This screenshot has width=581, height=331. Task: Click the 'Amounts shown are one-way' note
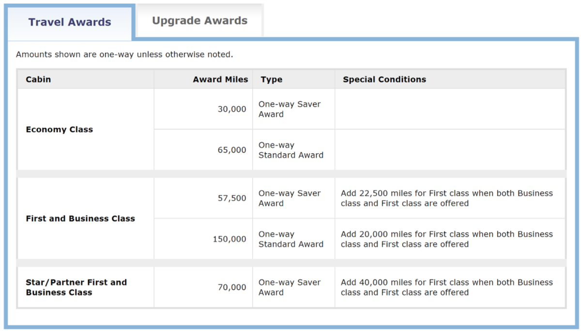tap(124, 54)
